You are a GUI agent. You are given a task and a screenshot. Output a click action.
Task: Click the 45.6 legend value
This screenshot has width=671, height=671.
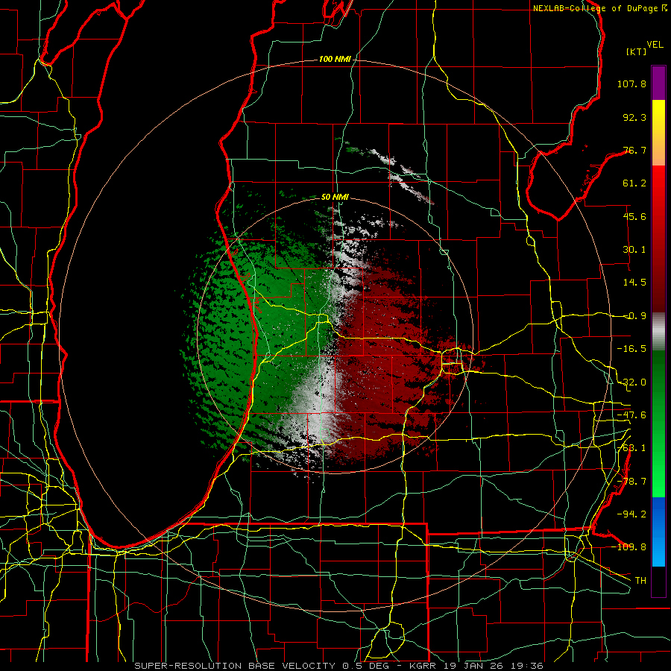click(634, 216)
